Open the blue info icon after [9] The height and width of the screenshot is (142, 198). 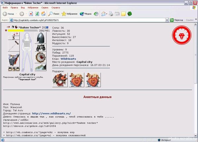click(47, 27)
